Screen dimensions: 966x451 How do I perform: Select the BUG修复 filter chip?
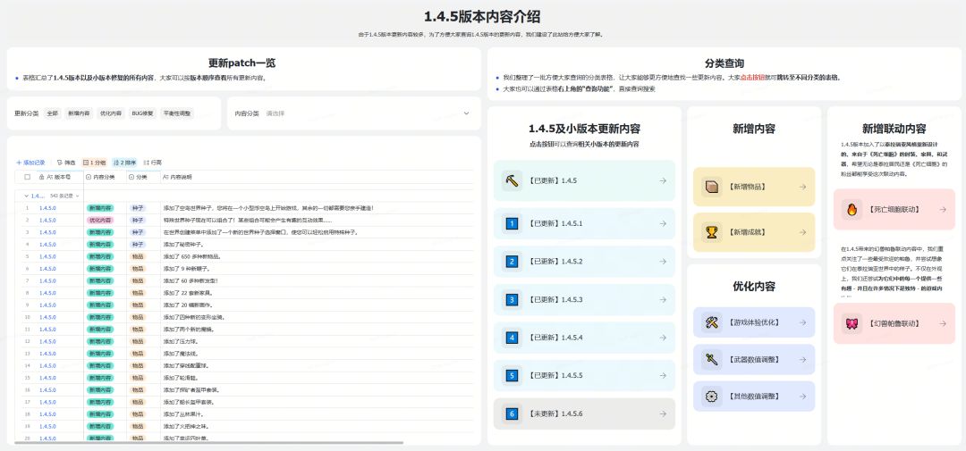pyautogui.click(x=142, y=113)
